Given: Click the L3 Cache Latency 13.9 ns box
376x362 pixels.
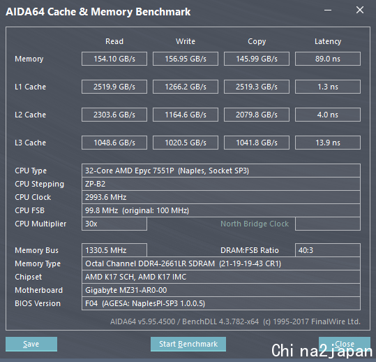Looking at the screenshot, I should pos(328,143).
